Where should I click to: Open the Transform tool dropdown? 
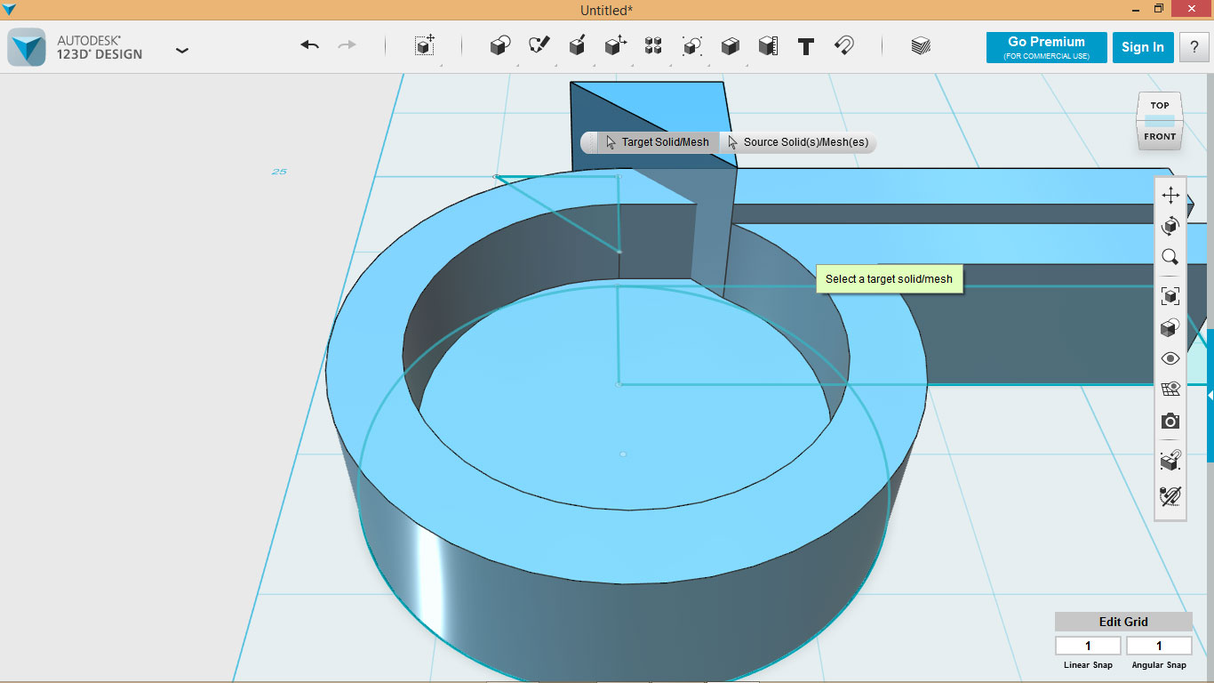coord(425,46)
